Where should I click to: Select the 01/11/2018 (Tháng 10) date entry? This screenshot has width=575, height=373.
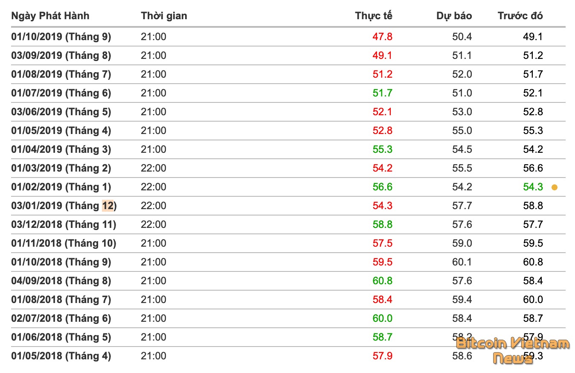(x=64, y=243)
